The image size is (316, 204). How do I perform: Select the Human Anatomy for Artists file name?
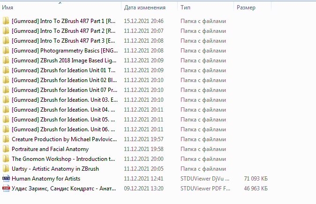click(46, 178)
